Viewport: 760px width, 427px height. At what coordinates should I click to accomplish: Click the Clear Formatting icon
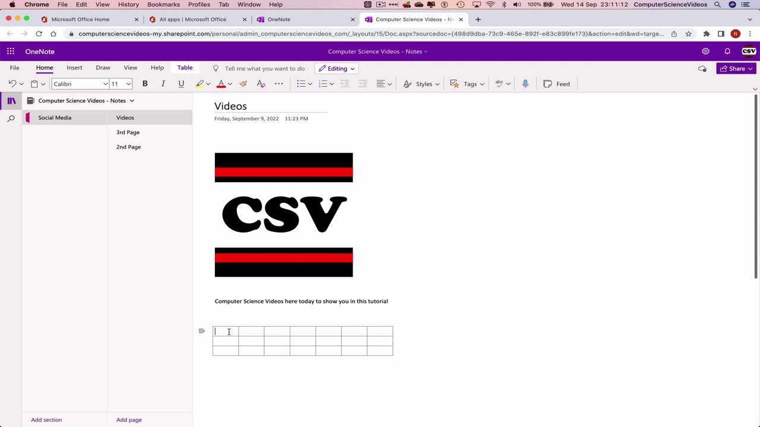(261, 84)
